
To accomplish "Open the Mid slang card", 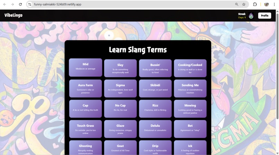I will [85, 68].
